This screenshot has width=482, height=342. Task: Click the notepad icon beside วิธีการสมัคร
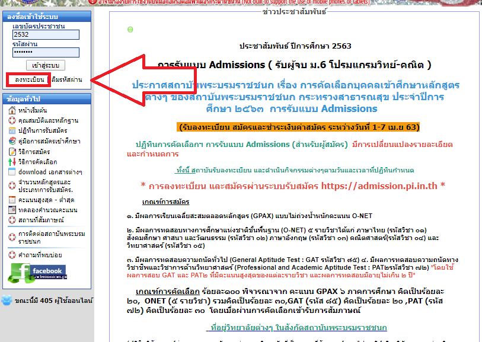click(x=12, y=152)
